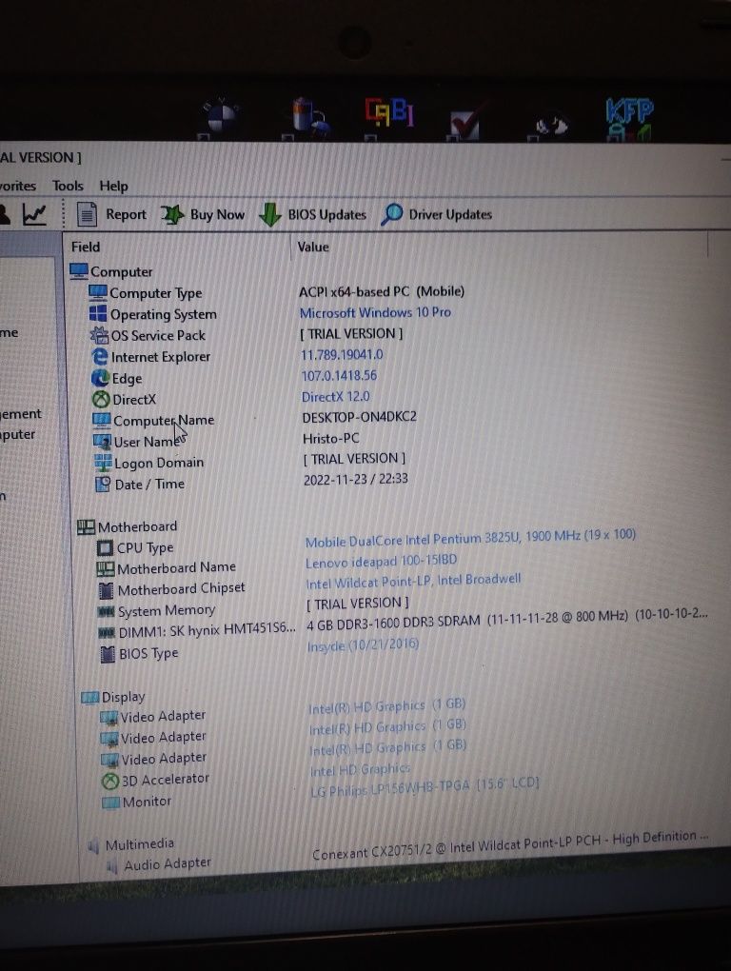
Task: Click the Buy Now button
Action: 203,215
